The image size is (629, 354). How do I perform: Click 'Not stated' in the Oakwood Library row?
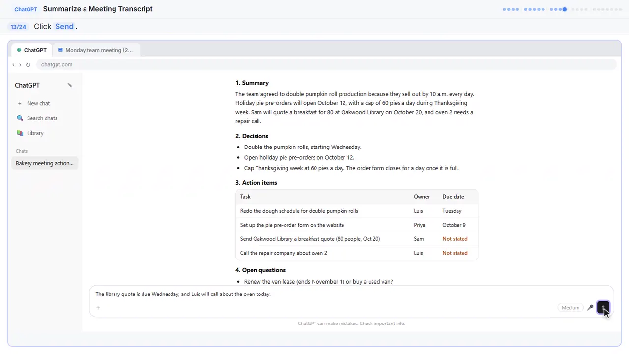455,239
